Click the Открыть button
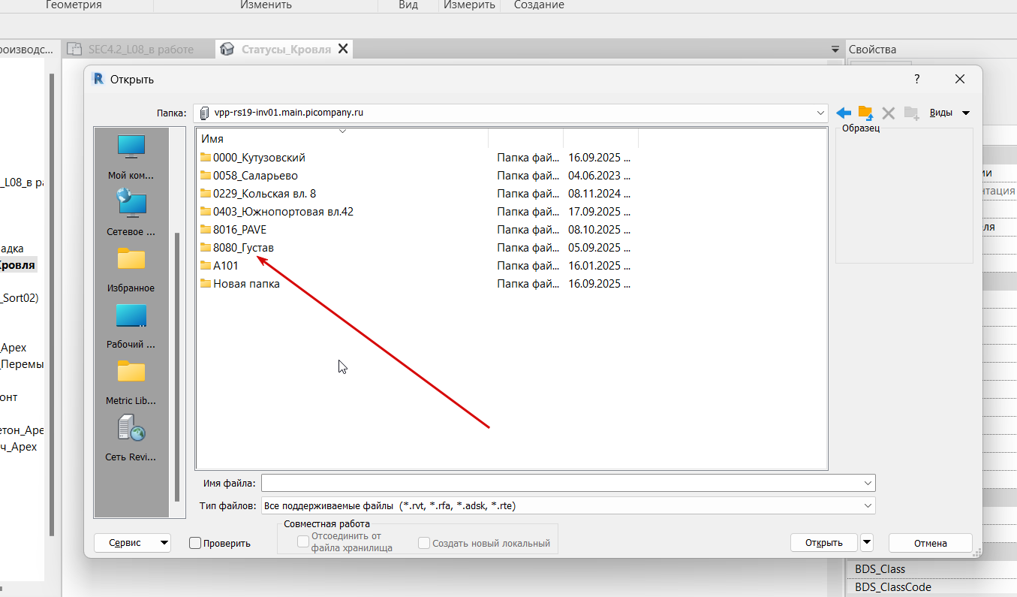 tap(824, 543)
